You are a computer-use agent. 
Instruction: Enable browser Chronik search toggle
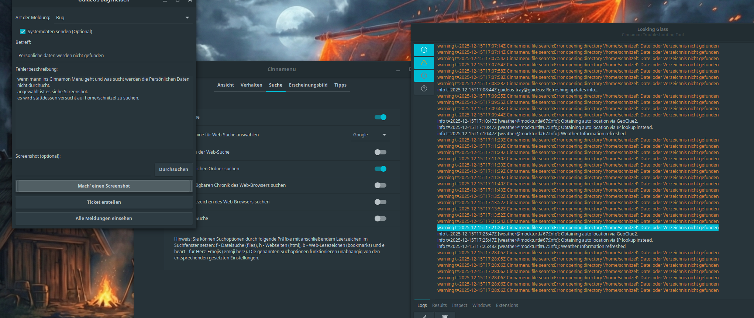[380, 185]
